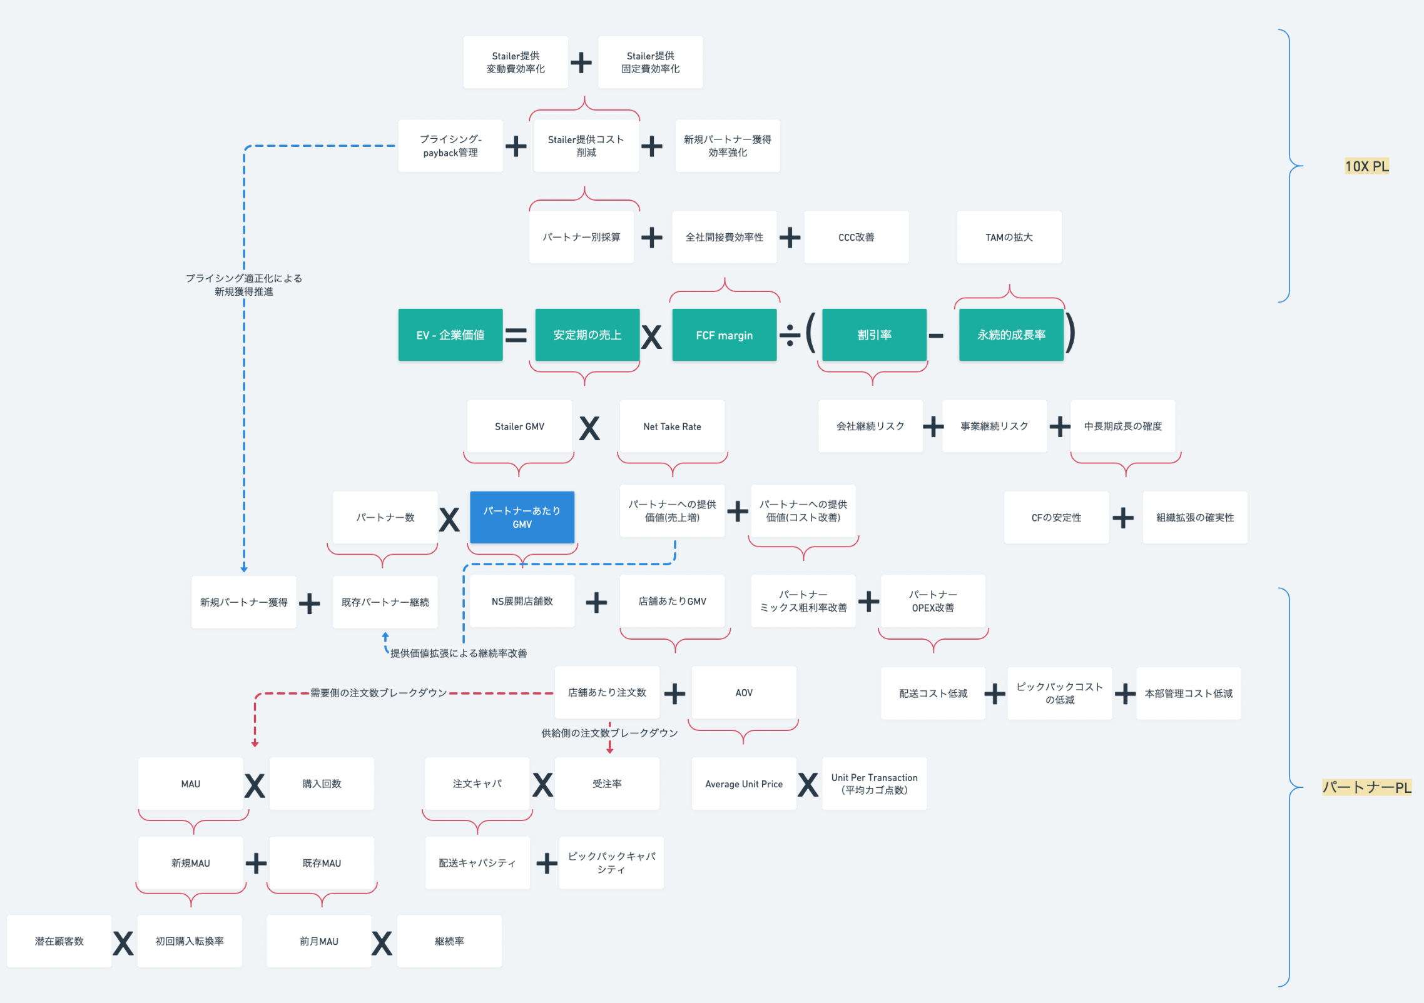The height and width of the screenshot is (1003, 1424).
Task: Click the 提供価値拡張による継続率改善 label
Action: pyautogui.click(x=458, y=653)
